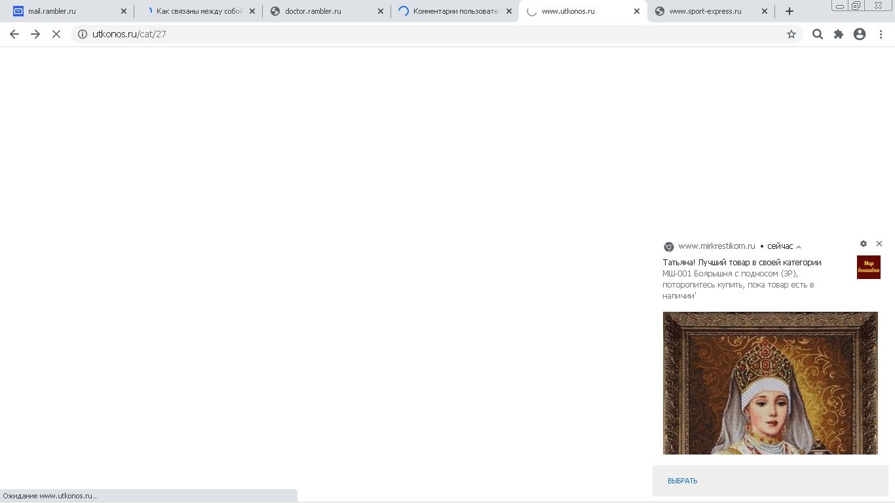Open notification settings gear icon

[864, 244]
